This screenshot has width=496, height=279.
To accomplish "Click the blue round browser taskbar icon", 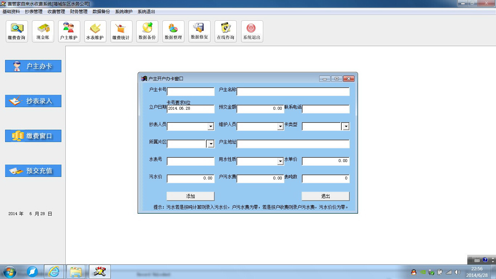I will click(x=32, y=272).
